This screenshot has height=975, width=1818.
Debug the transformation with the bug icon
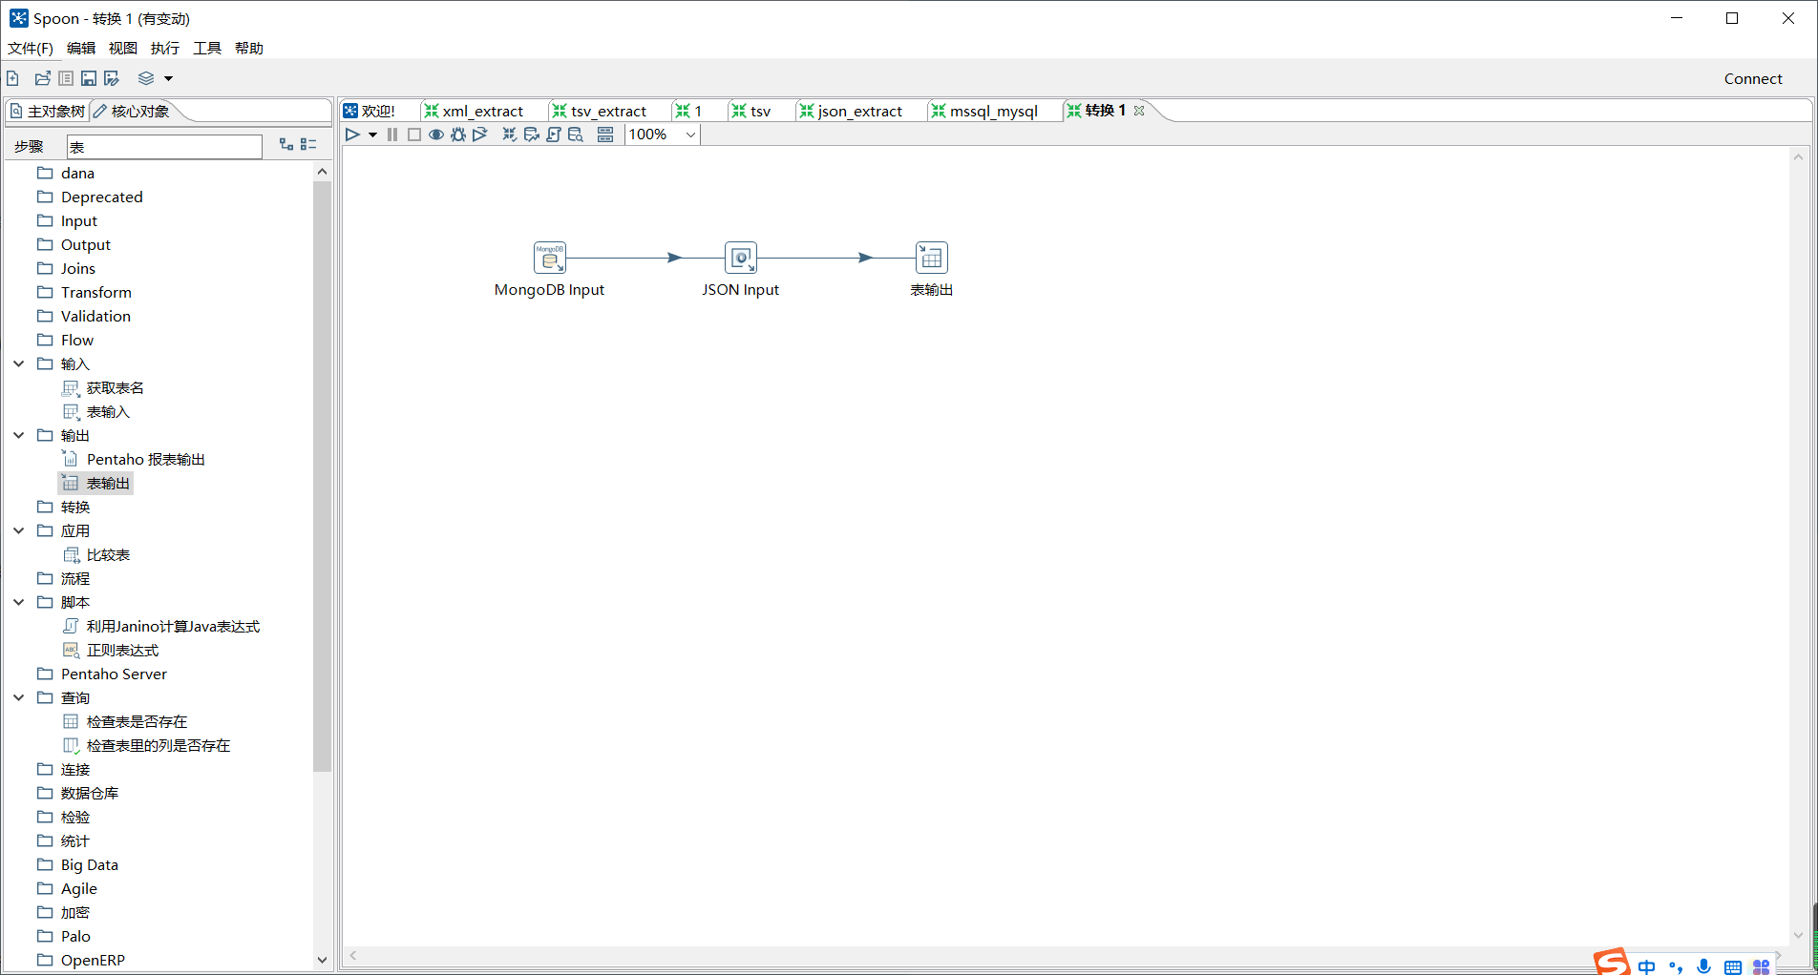[458, 135]
